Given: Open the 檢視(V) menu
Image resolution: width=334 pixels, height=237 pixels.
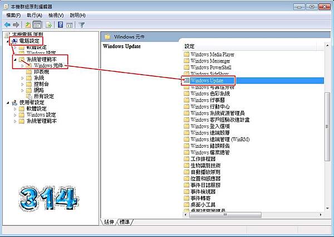Looking at the screenshot, I should tap(56, 16).
